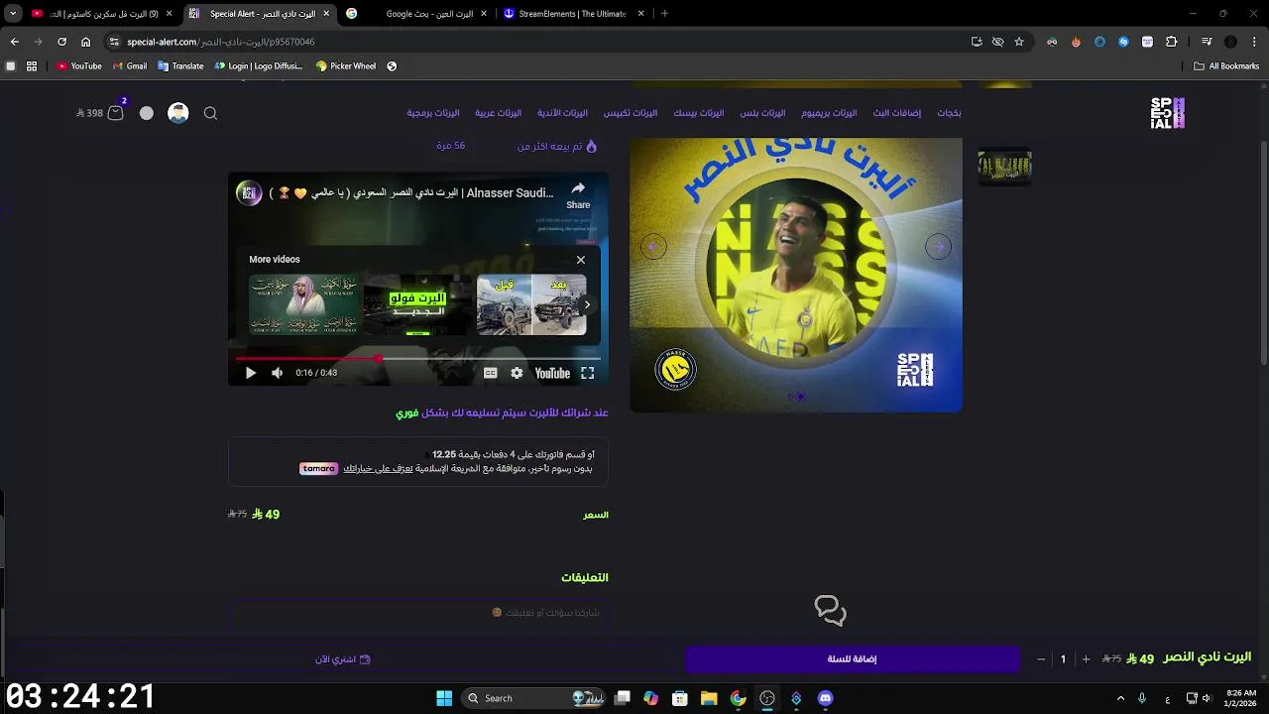
Task: Click the purple 'إضافة للسلة' add-to-cart button
Action: (x=853, y=658)
